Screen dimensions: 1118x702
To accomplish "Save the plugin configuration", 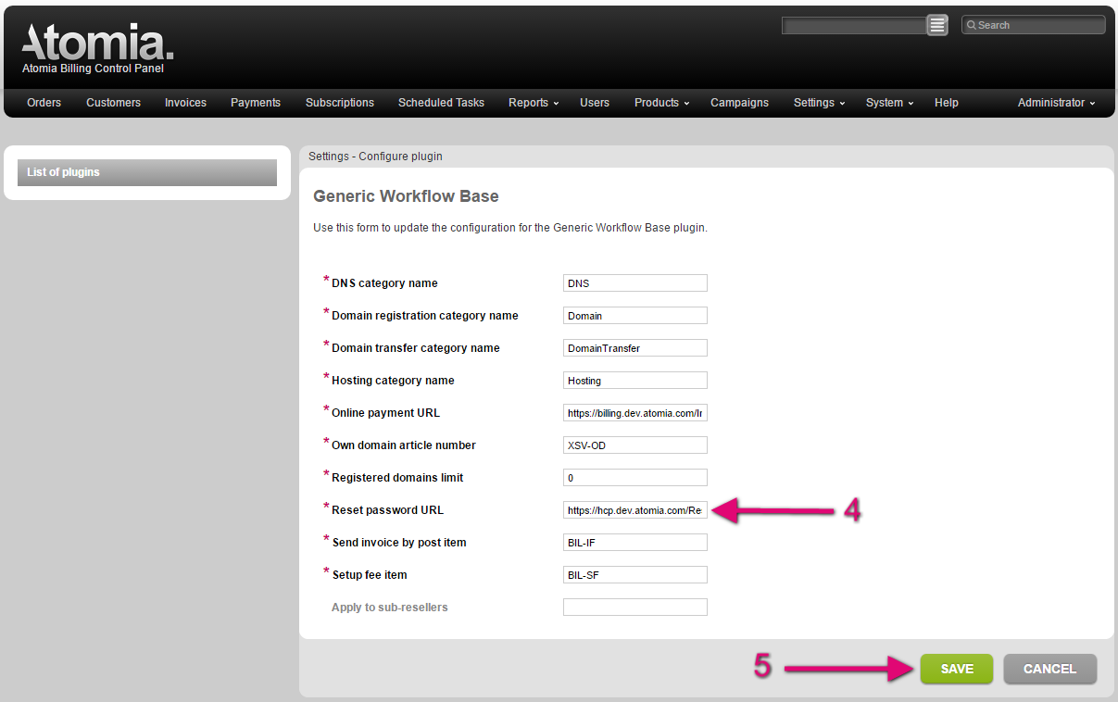I will coord(957,669).
